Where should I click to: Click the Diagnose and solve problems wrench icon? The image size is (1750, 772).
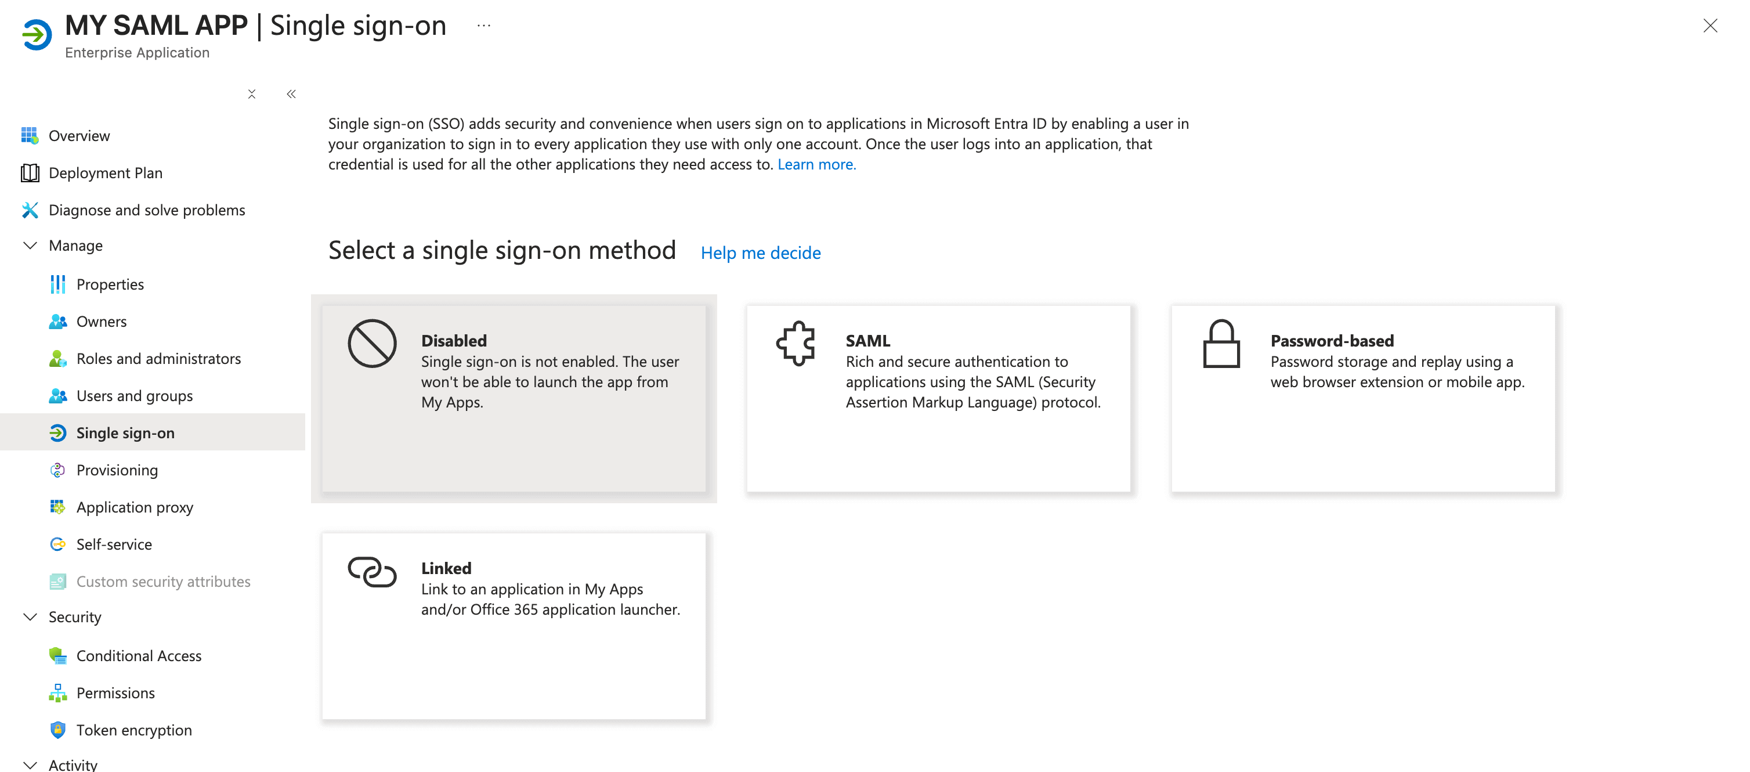coord(29,210)
